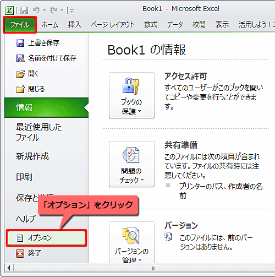Click the 共有準備 heading text

[181, 145]
